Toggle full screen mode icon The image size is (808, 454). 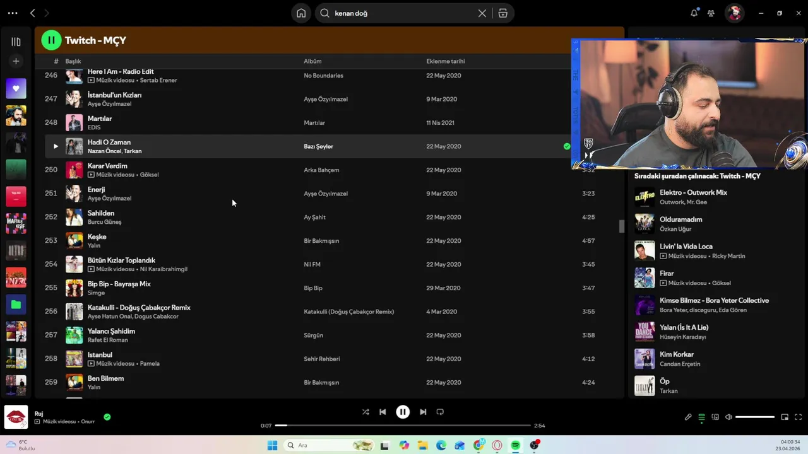click(x=798, y=417)
